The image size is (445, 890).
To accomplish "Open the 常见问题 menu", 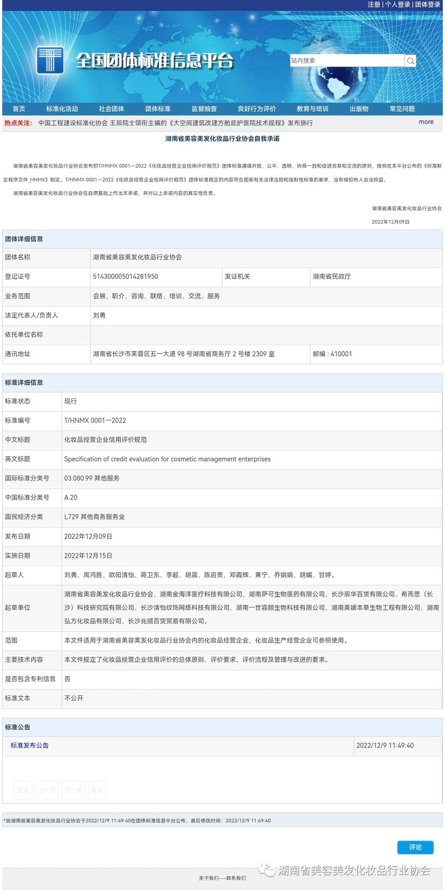I will (x=402, y=109).
